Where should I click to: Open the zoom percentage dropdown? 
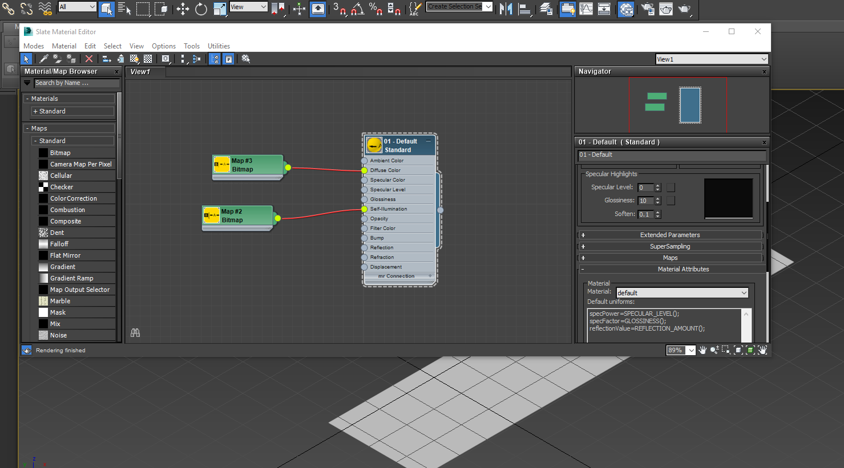click(691, 350)
